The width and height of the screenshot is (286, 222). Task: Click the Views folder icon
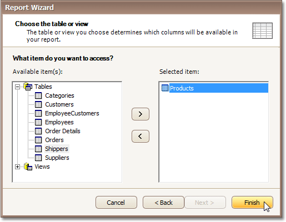pos(28,167)
